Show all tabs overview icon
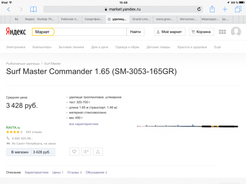246x184 pixels. click(x=238, y=9)
